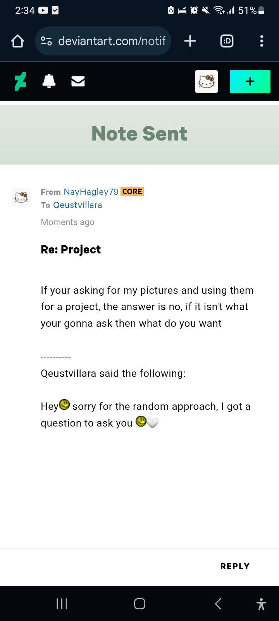
Task: Tap Android home navigation button
Action: [x=139, y=604]
